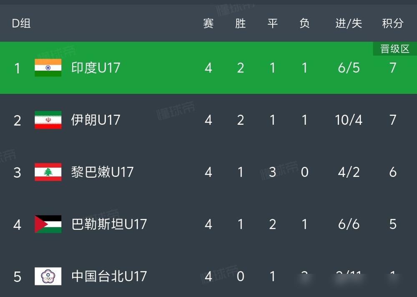Tap the Iran flag icon

[x=48, y=120]
